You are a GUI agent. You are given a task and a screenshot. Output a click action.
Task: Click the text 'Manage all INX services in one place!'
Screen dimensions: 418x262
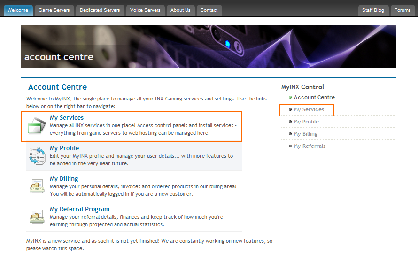pyautogui.click(x=93, y=125)
